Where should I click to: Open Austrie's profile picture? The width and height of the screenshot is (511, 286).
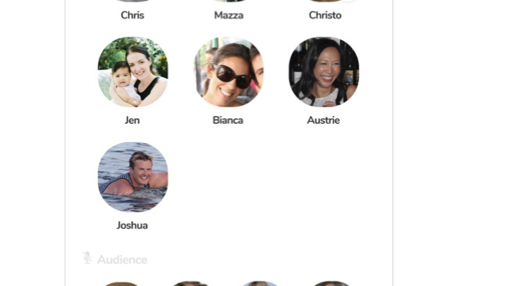pos(324,72)
